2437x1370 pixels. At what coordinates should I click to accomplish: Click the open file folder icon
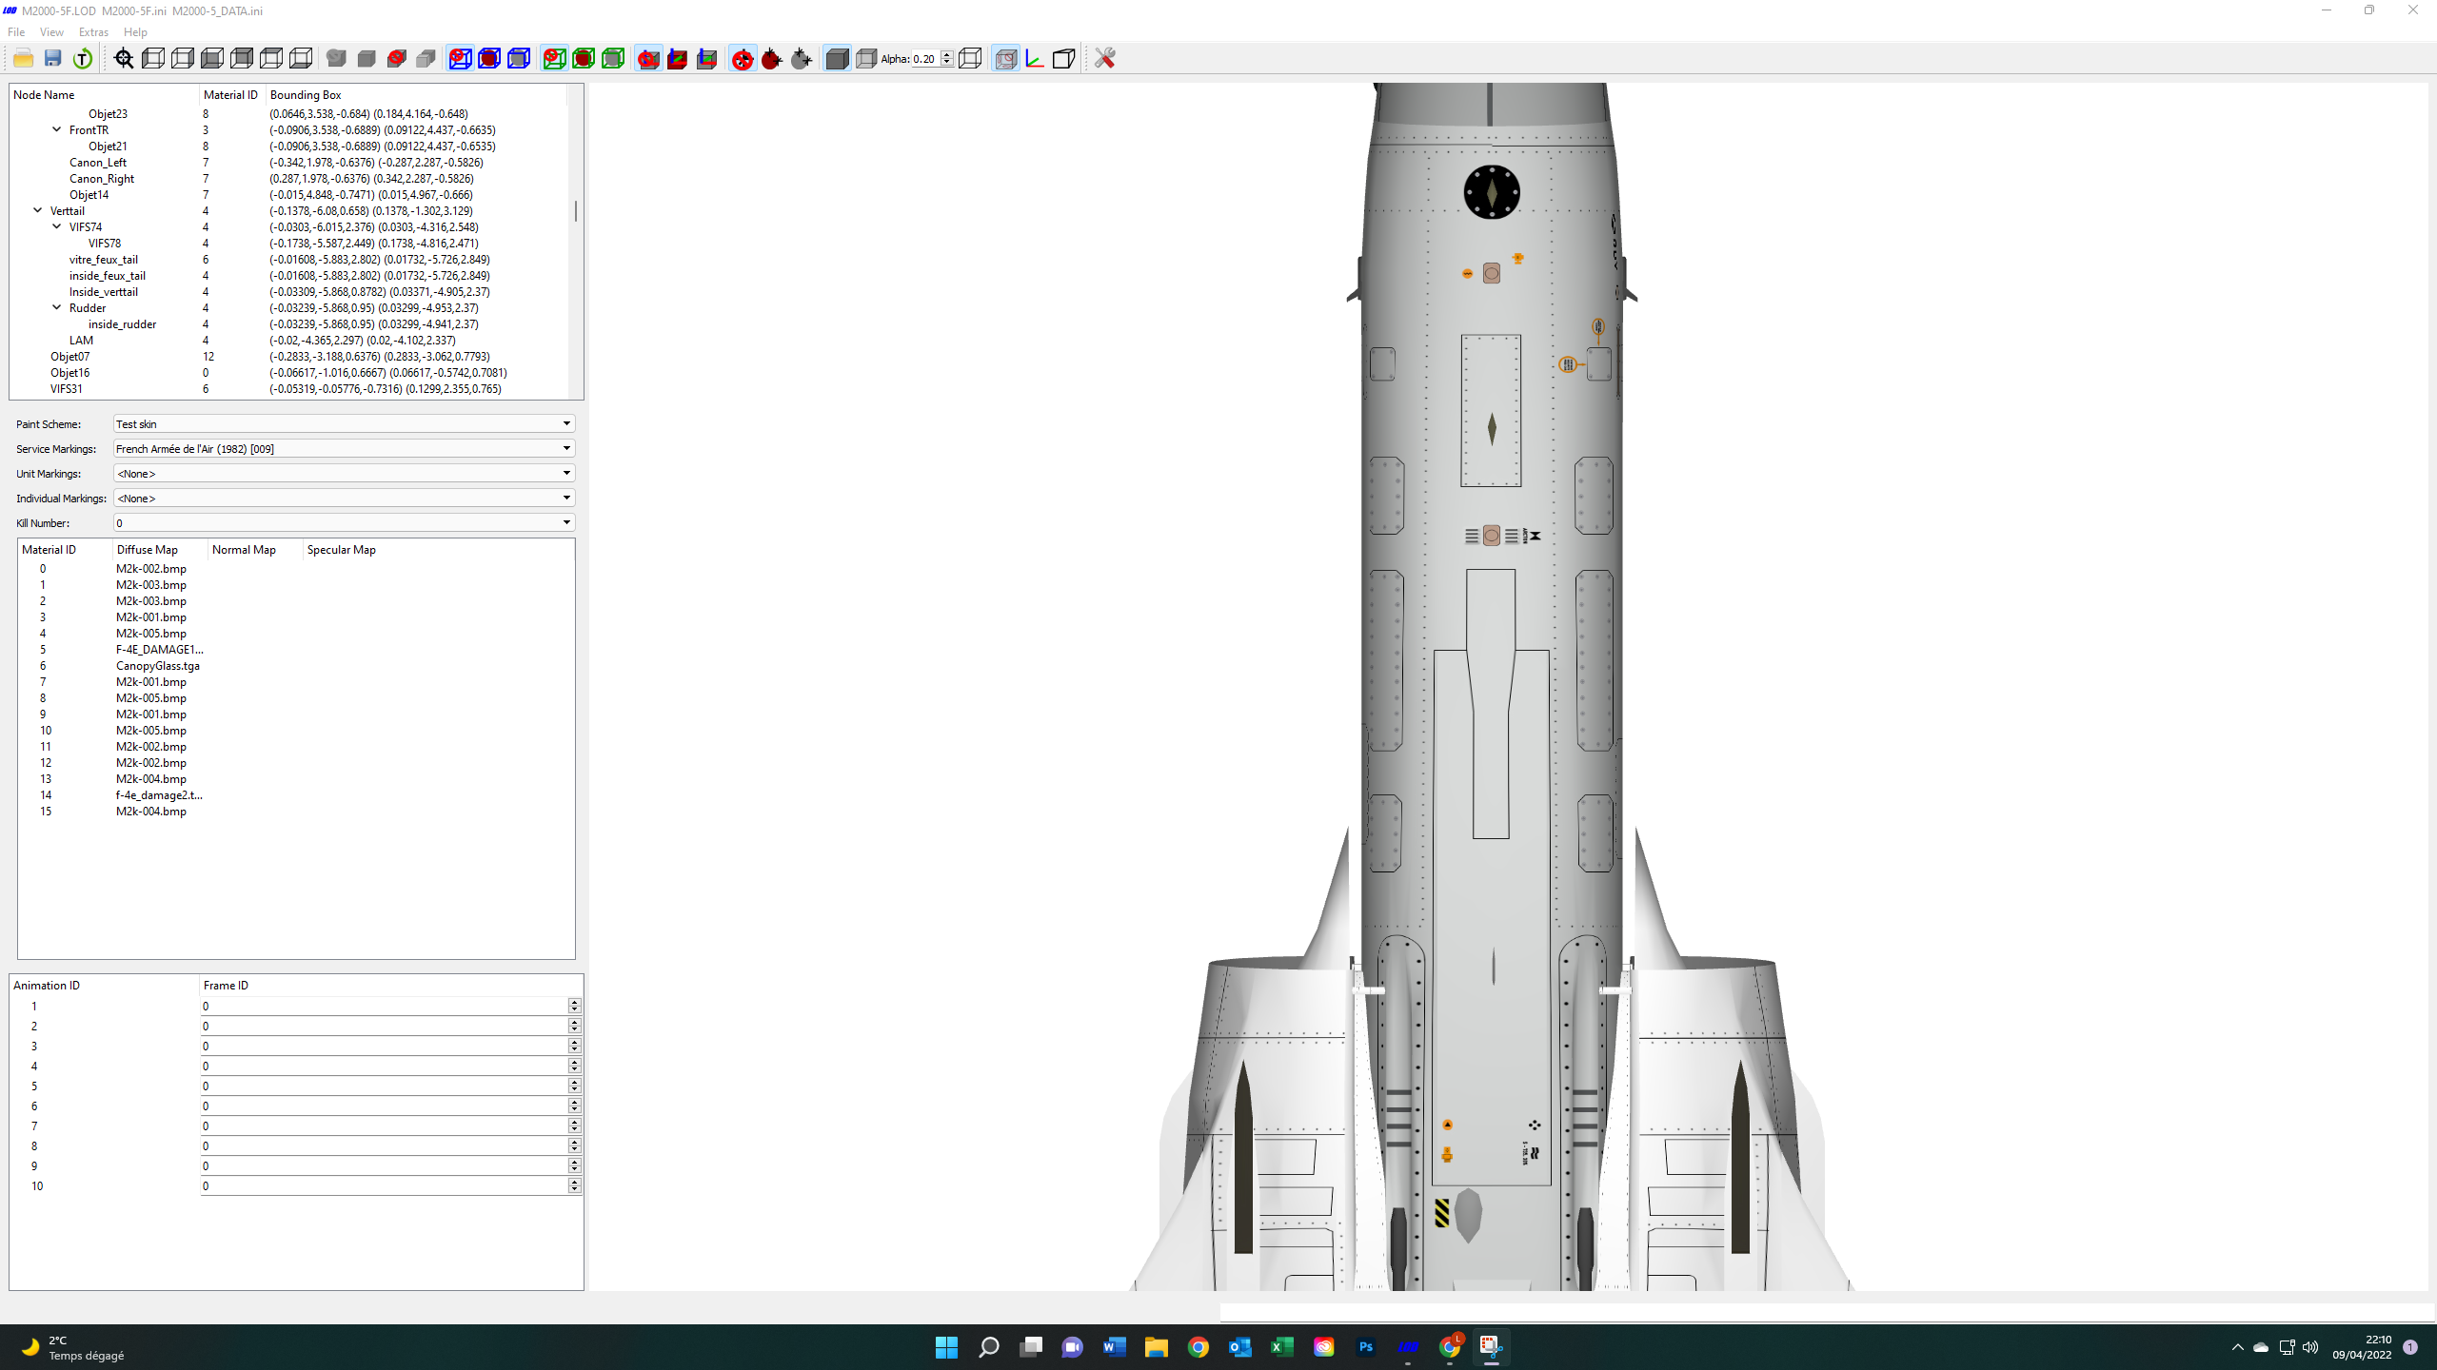pyautogui.click(x=24, y=59)
